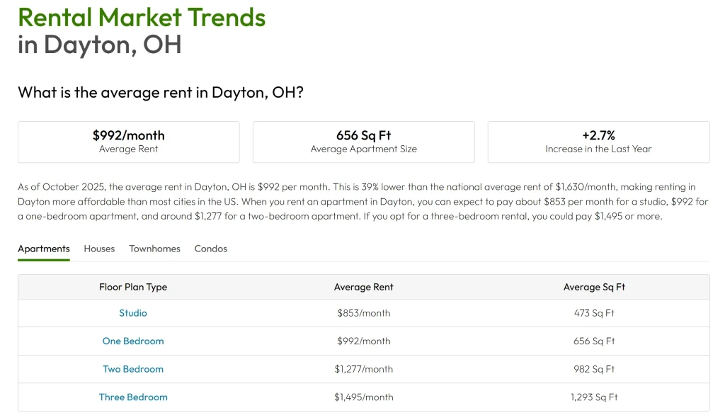Click the 'As of October 2025' paragraph
The width and height of the screenshot is (725, 420).
tap(363, 202)
